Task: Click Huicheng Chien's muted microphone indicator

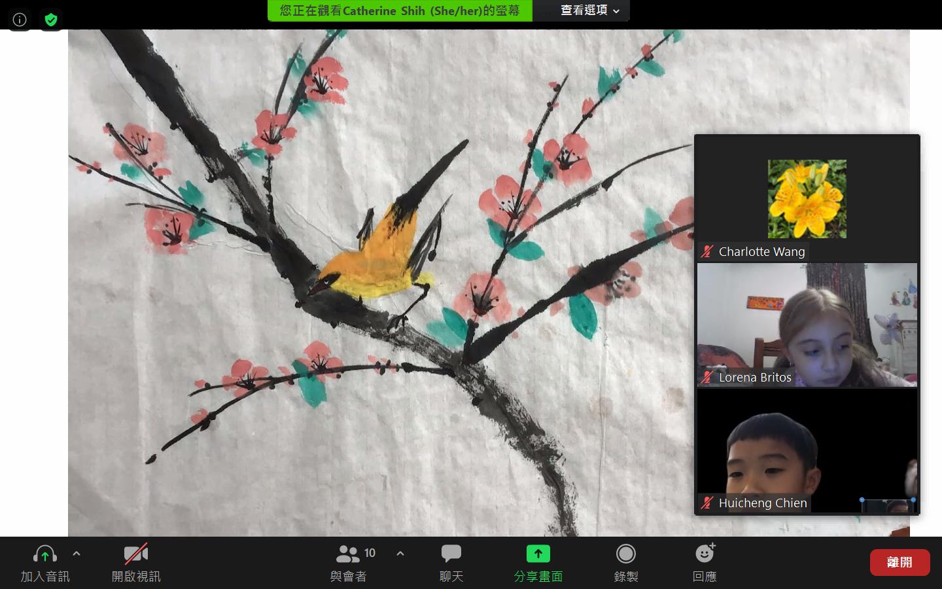Action: click(708, 503)
